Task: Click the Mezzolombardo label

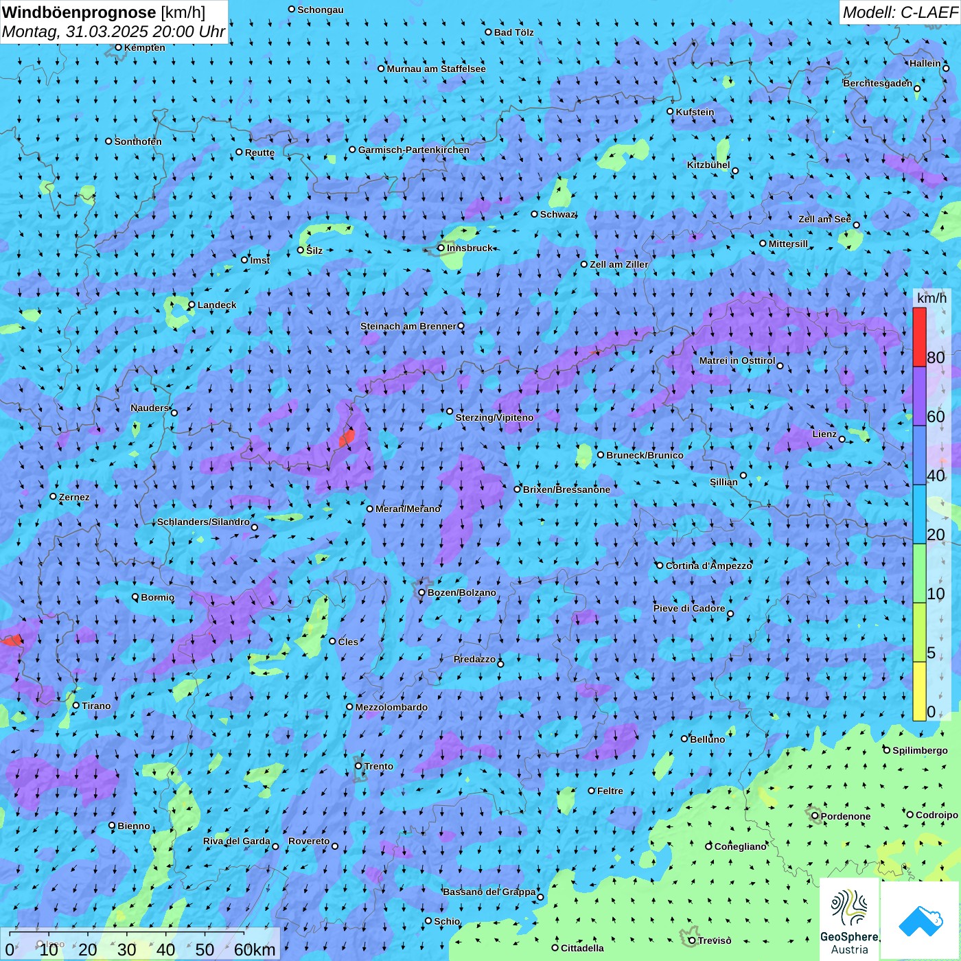Action: (x=391, y=707)
